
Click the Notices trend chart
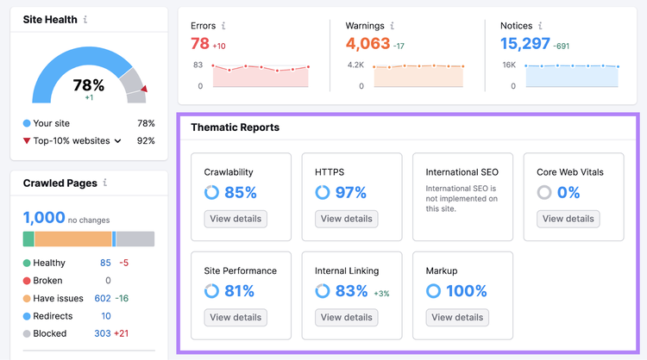(572, 76)
